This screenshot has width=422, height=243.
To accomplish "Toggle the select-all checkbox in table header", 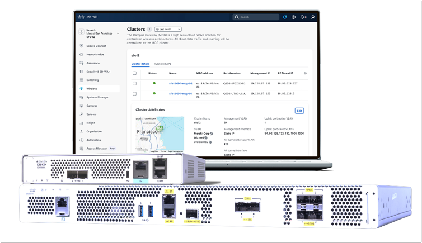I will coord(134,73).
